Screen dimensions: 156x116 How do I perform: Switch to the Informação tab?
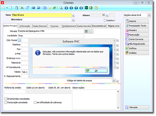coord(25,26)
